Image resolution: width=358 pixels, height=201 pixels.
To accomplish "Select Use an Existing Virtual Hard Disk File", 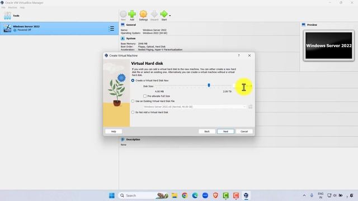I will coord(133,101).
